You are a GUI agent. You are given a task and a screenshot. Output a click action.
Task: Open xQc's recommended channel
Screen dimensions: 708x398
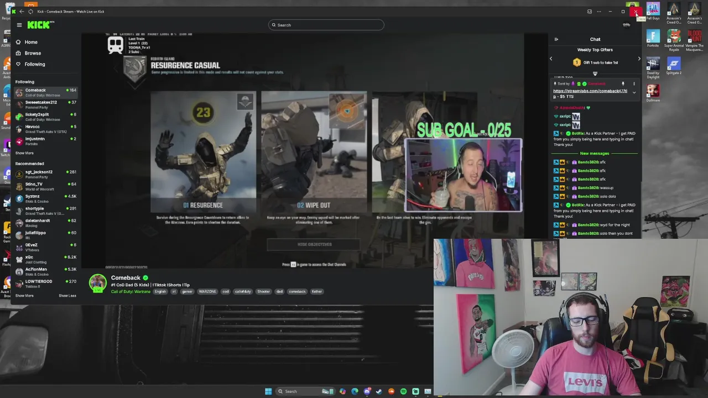46,259
